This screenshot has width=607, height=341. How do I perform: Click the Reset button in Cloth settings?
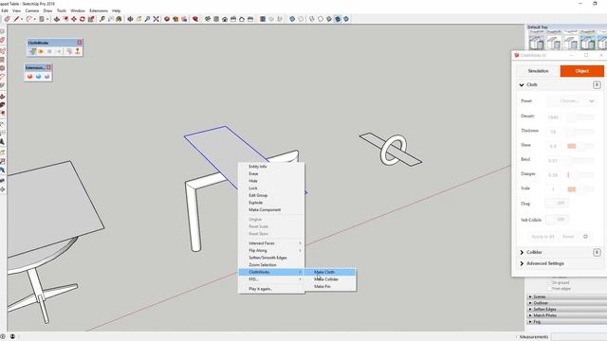tap(568, 237)
